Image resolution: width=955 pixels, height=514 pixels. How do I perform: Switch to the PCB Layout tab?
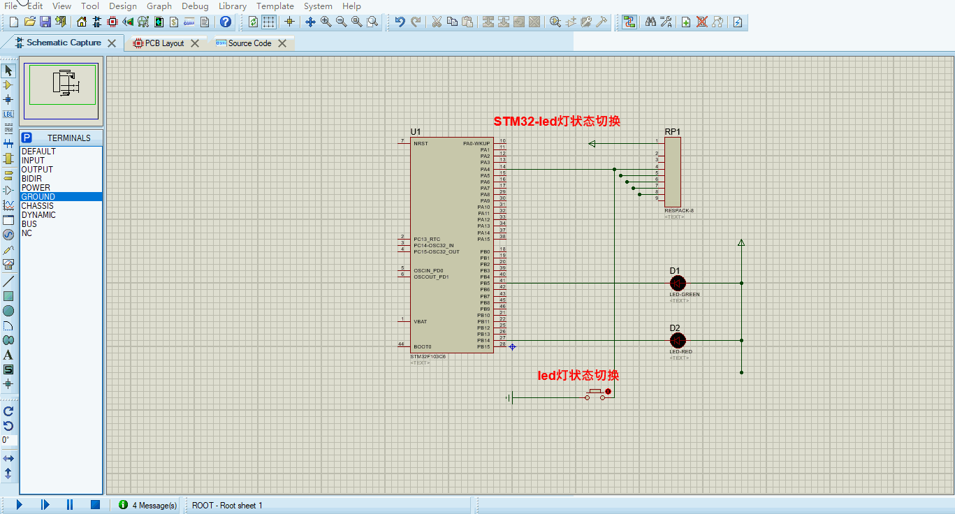164,43
